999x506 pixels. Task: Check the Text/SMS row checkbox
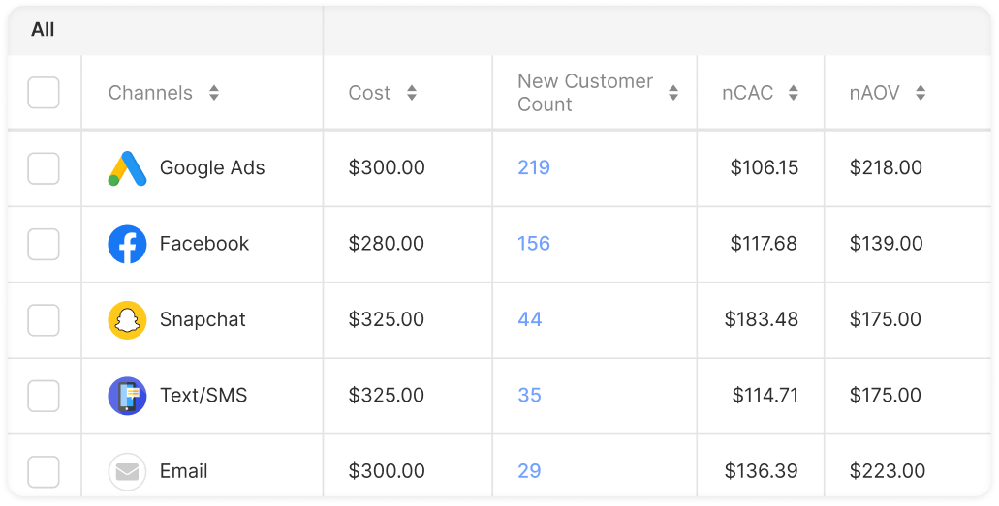44,396
